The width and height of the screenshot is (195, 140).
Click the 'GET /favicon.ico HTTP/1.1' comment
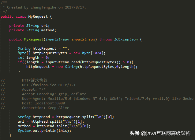(x=48, y=85)
